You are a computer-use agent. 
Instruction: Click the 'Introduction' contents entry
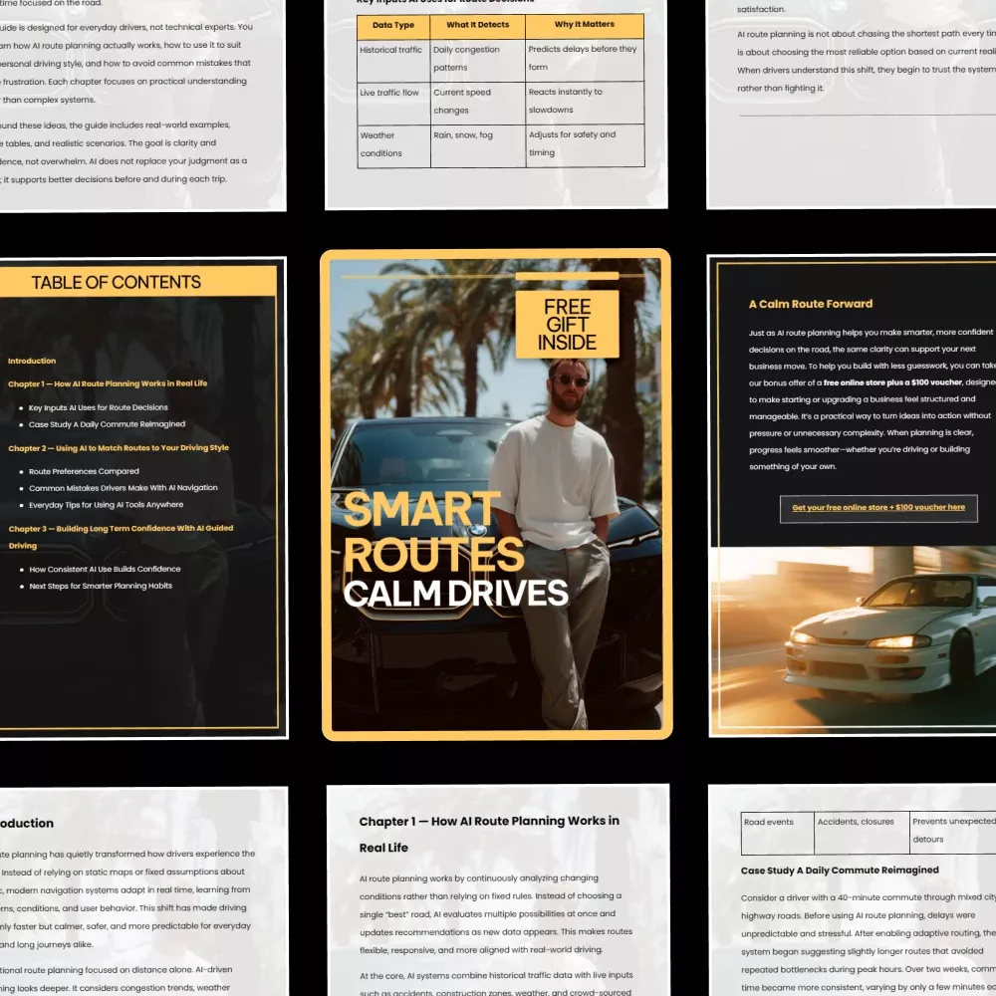point(32,361)
